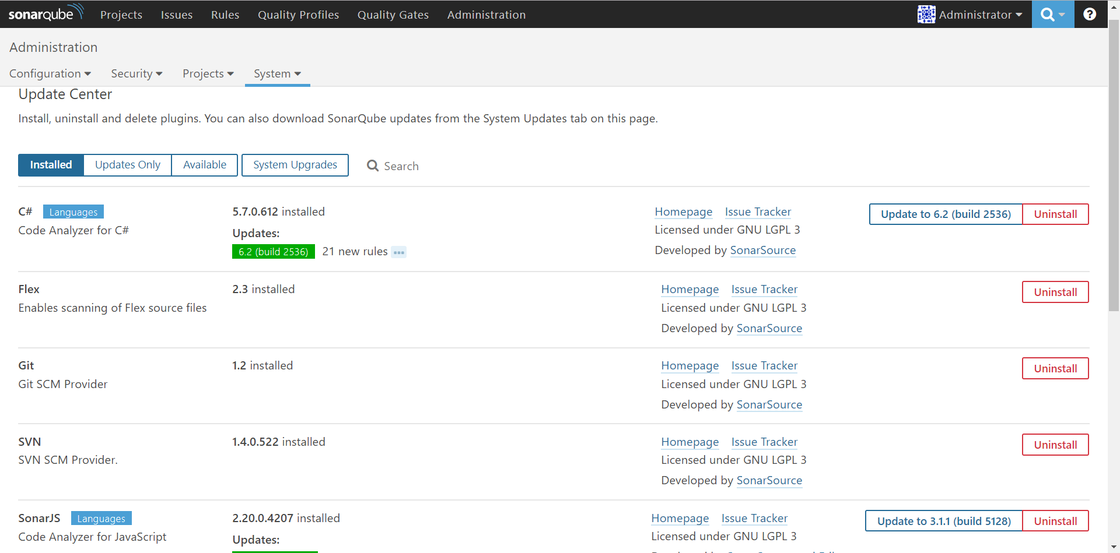
Task: Uninstall the C# plugin
Action: (1055, 214)
